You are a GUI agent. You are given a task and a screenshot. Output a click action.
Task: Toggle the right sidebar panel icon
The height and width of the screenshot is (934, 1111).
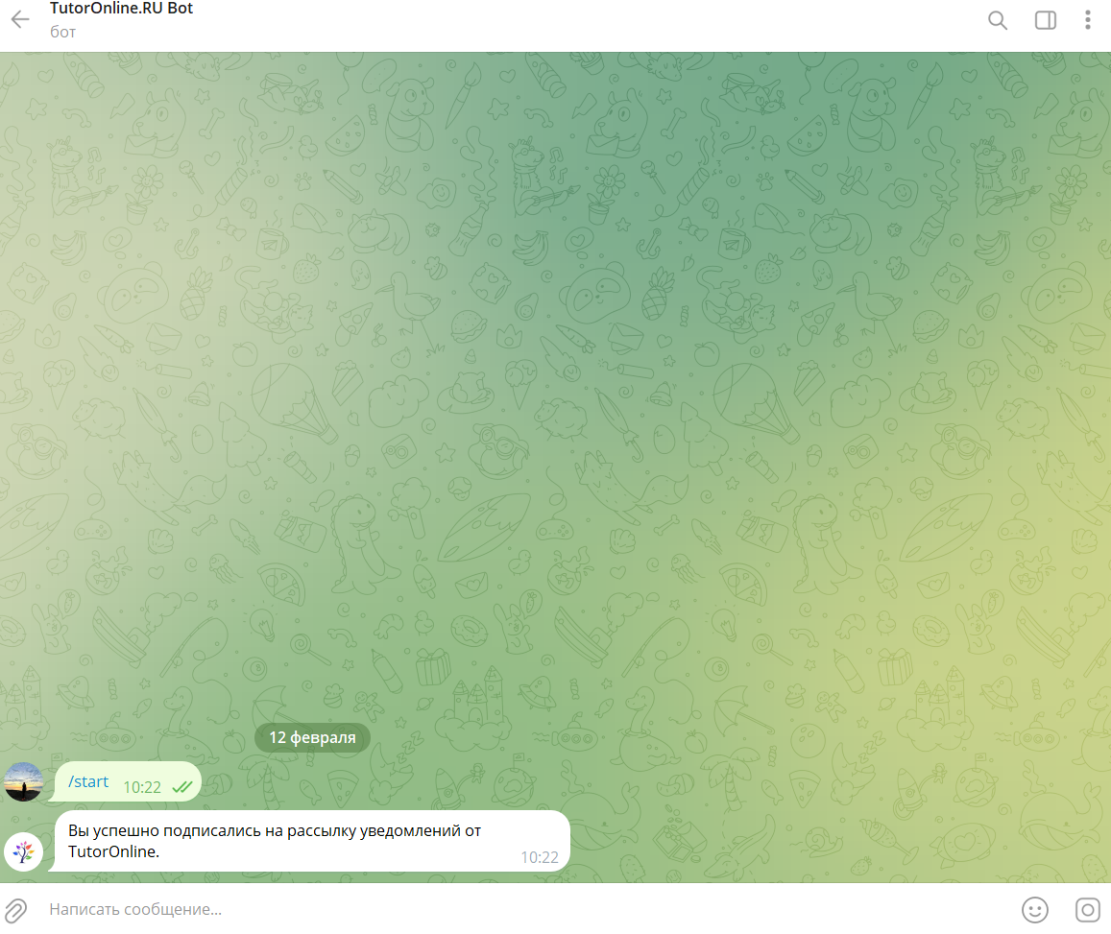[1045, 20]
